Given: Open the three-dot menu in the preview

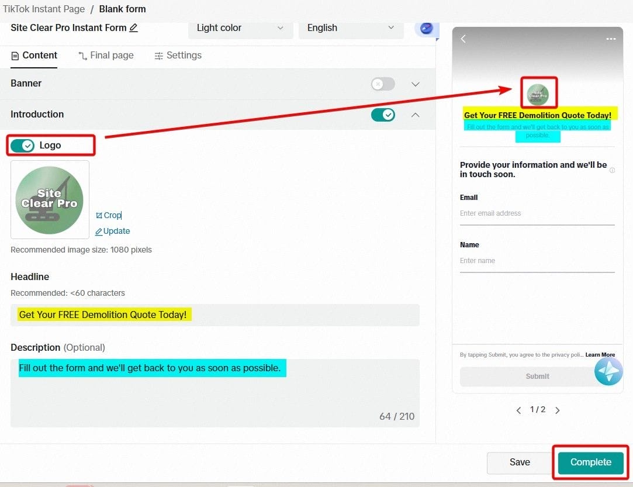Looking at the screenshot, I should (611, 39).
